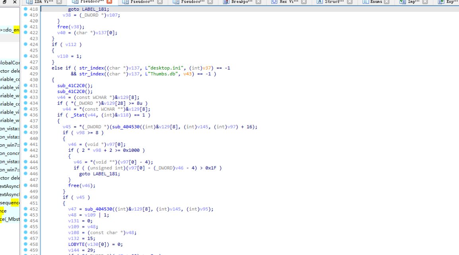459x255 pixels.
Task: Close the Hex View tab
Action: [x=304, y=2]
